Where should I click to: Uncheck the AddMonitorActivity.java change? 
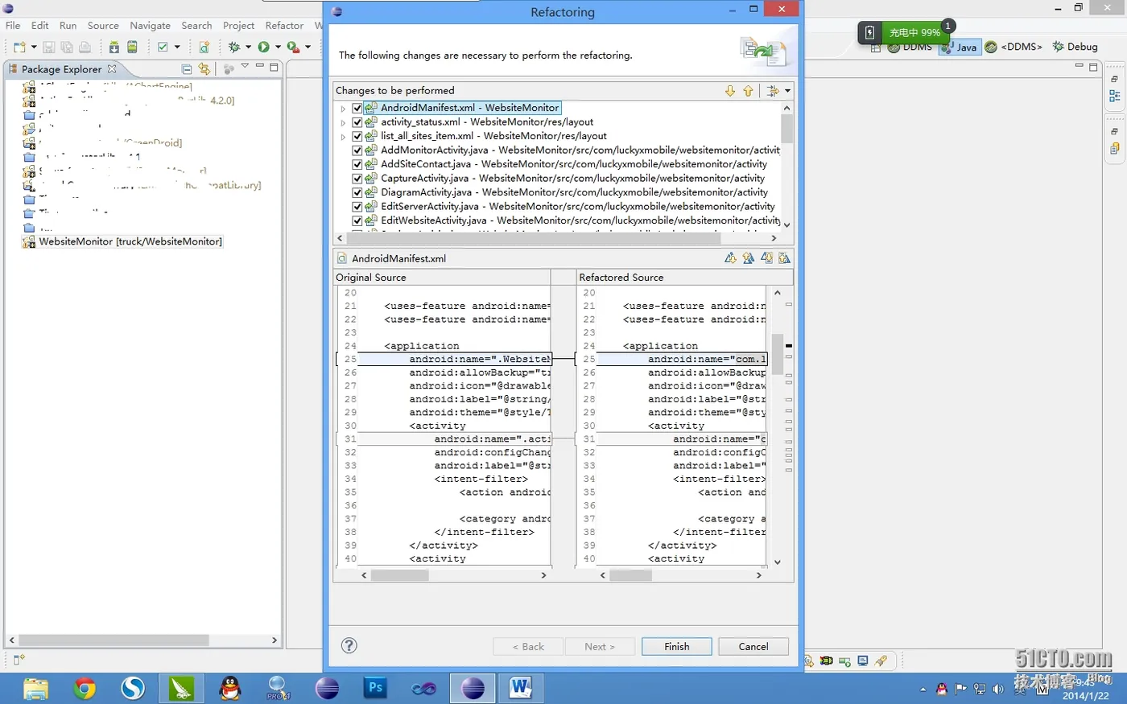(x=357, y=150)
